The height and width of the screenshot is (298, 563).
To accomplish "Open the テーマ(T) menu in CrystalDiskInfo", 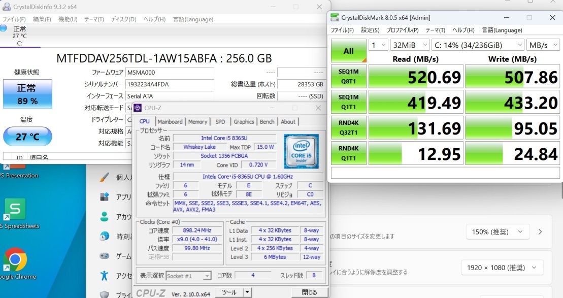I will 94,19.
